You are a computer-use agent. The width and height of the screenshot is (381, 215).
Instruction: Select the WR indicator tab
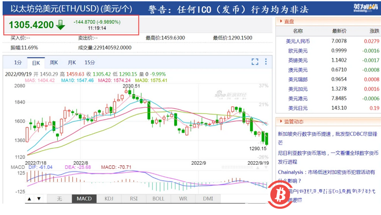tap(183, 199)
